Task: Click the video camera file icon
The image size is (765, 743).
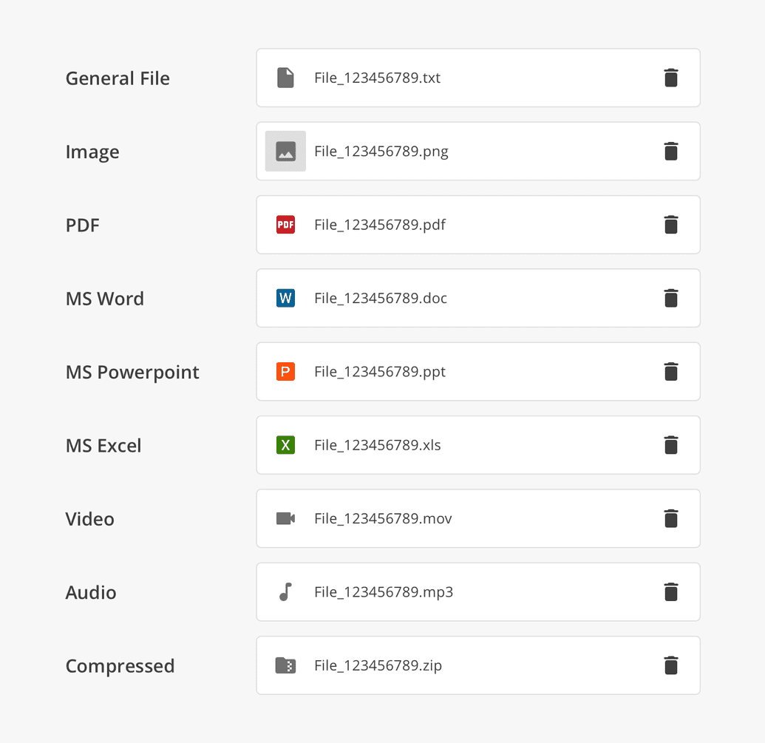Action: tap(285, 518)
